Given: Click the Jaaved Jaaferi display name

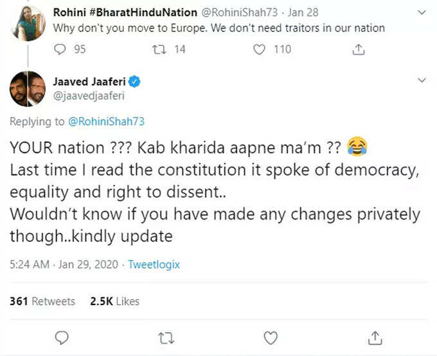Looking at the screenshot, I should (89, 82).
